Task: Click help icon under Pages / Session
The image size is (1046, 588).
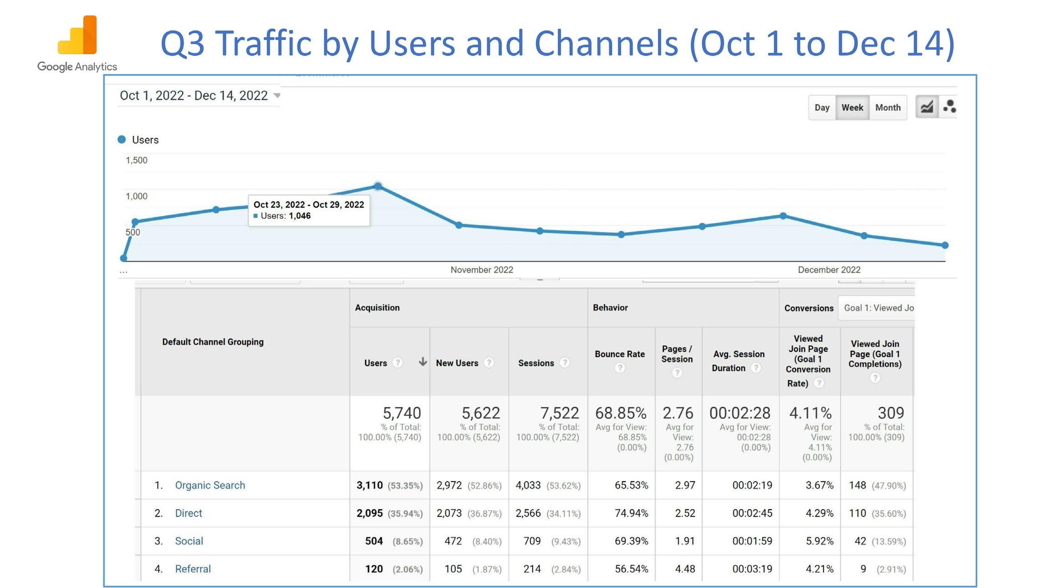Action: (677, 373)
